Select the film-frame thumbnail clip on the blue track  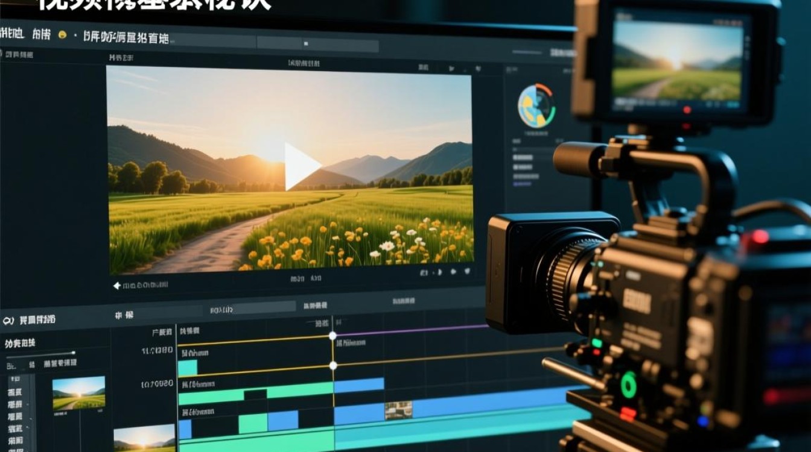click(398, 410)
